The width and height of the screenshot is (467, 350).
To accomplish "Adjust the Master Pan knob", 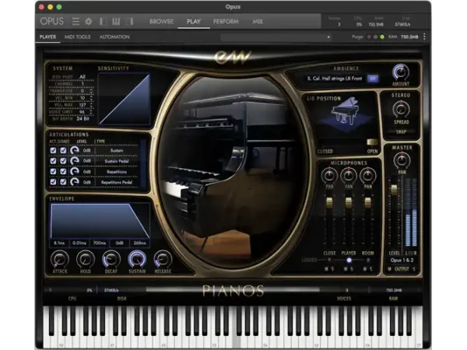I will (402, 161).
